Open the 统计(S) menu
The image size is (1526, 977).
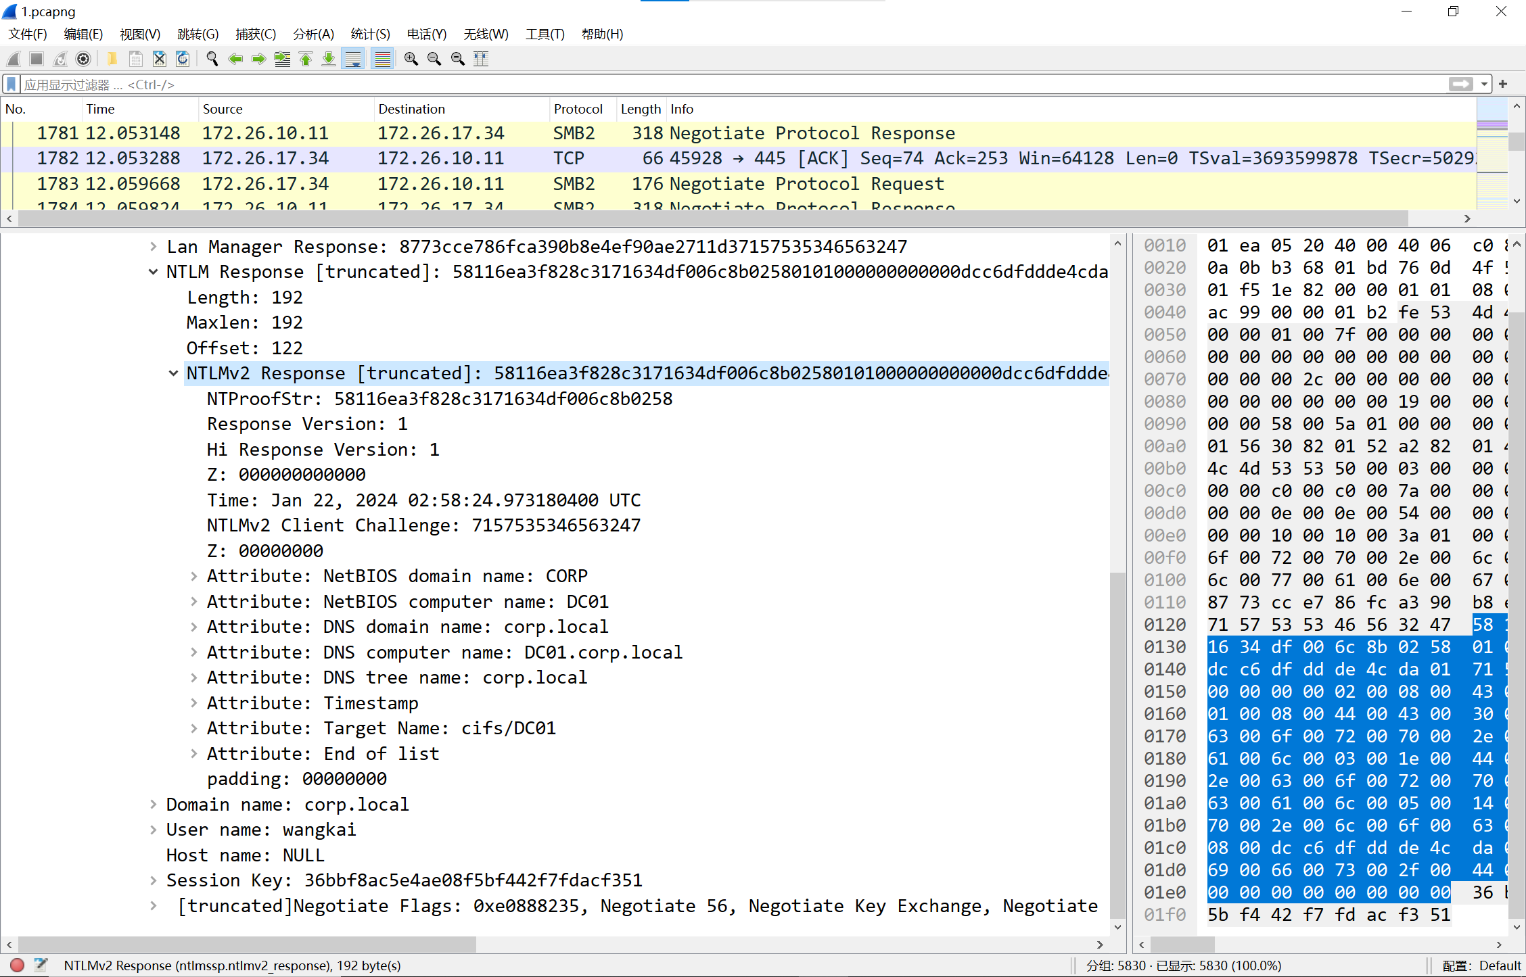[371, 34]
